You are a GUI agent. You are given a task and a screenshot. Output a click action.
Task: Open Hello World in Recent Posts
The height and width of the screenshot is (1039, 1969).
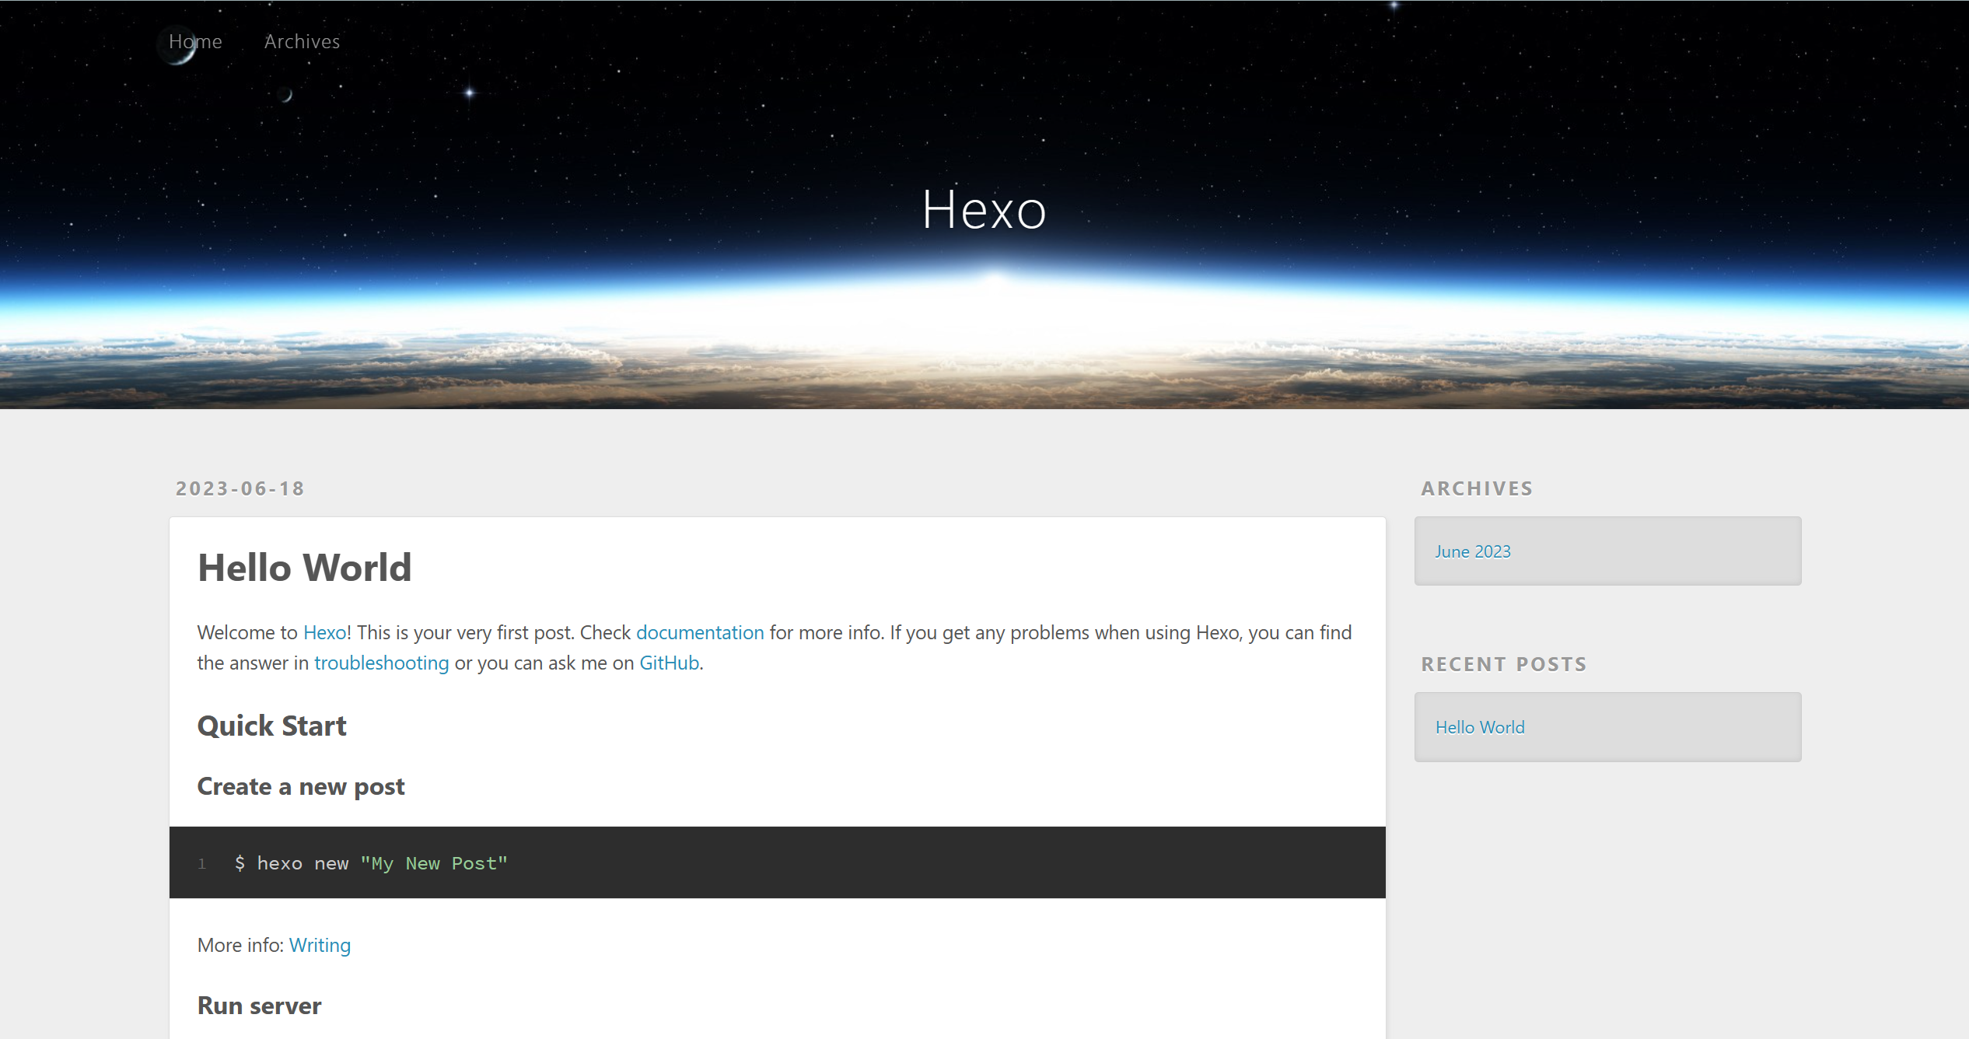tap(1479, 727)
